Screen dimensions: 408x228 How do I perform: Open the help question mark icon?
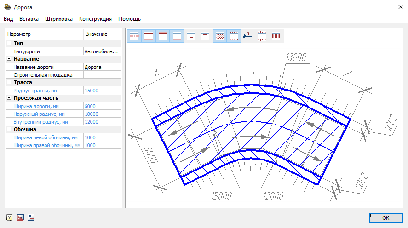(9, 217)
